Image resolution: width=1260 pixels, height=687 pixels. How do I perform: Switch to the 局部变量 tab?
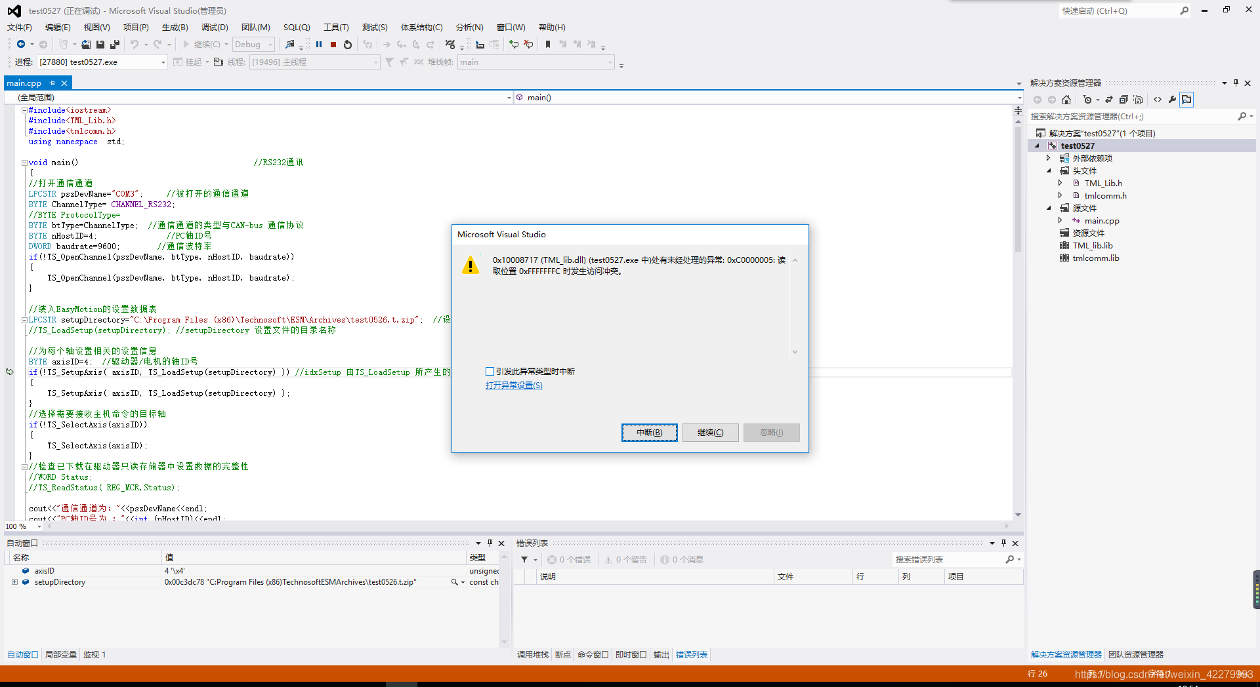(61, 655)
